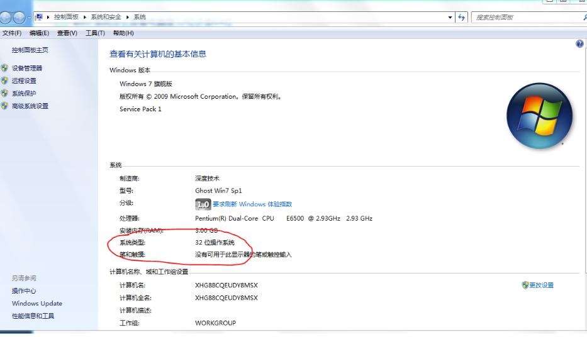Click shield icon next to 高级系统设置
Image resolution: width=587 pixels, height=337 pixels.
pyautogui.click(x=4, y=106)
